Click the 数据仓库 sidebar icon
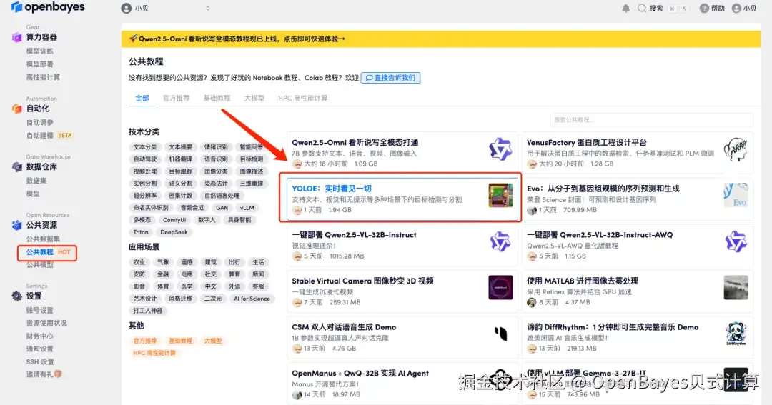 [16, 167]
